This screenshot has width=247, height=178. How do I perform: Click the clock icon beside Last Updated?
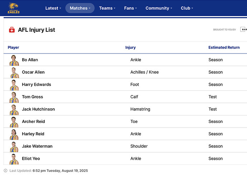point(5,171)
